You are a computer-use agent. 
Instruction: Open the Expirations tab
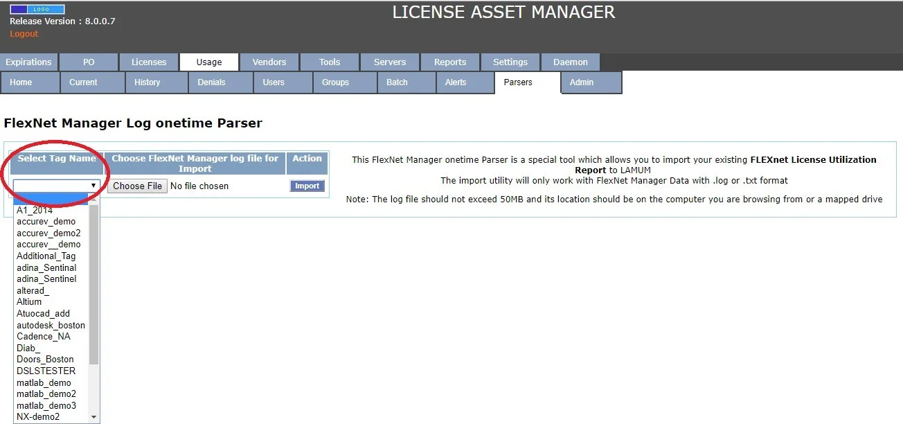click(x=29, y=62)
